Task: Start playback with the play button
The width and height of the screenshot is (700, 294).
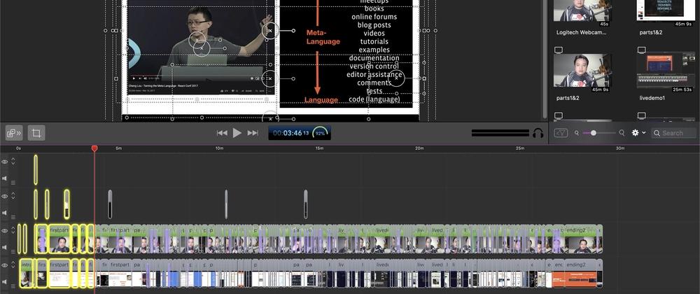Action: click(x=237, y=133)
